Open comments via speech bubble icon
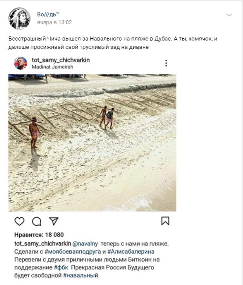Screen dimensions: 243x285 click(37, 222)
